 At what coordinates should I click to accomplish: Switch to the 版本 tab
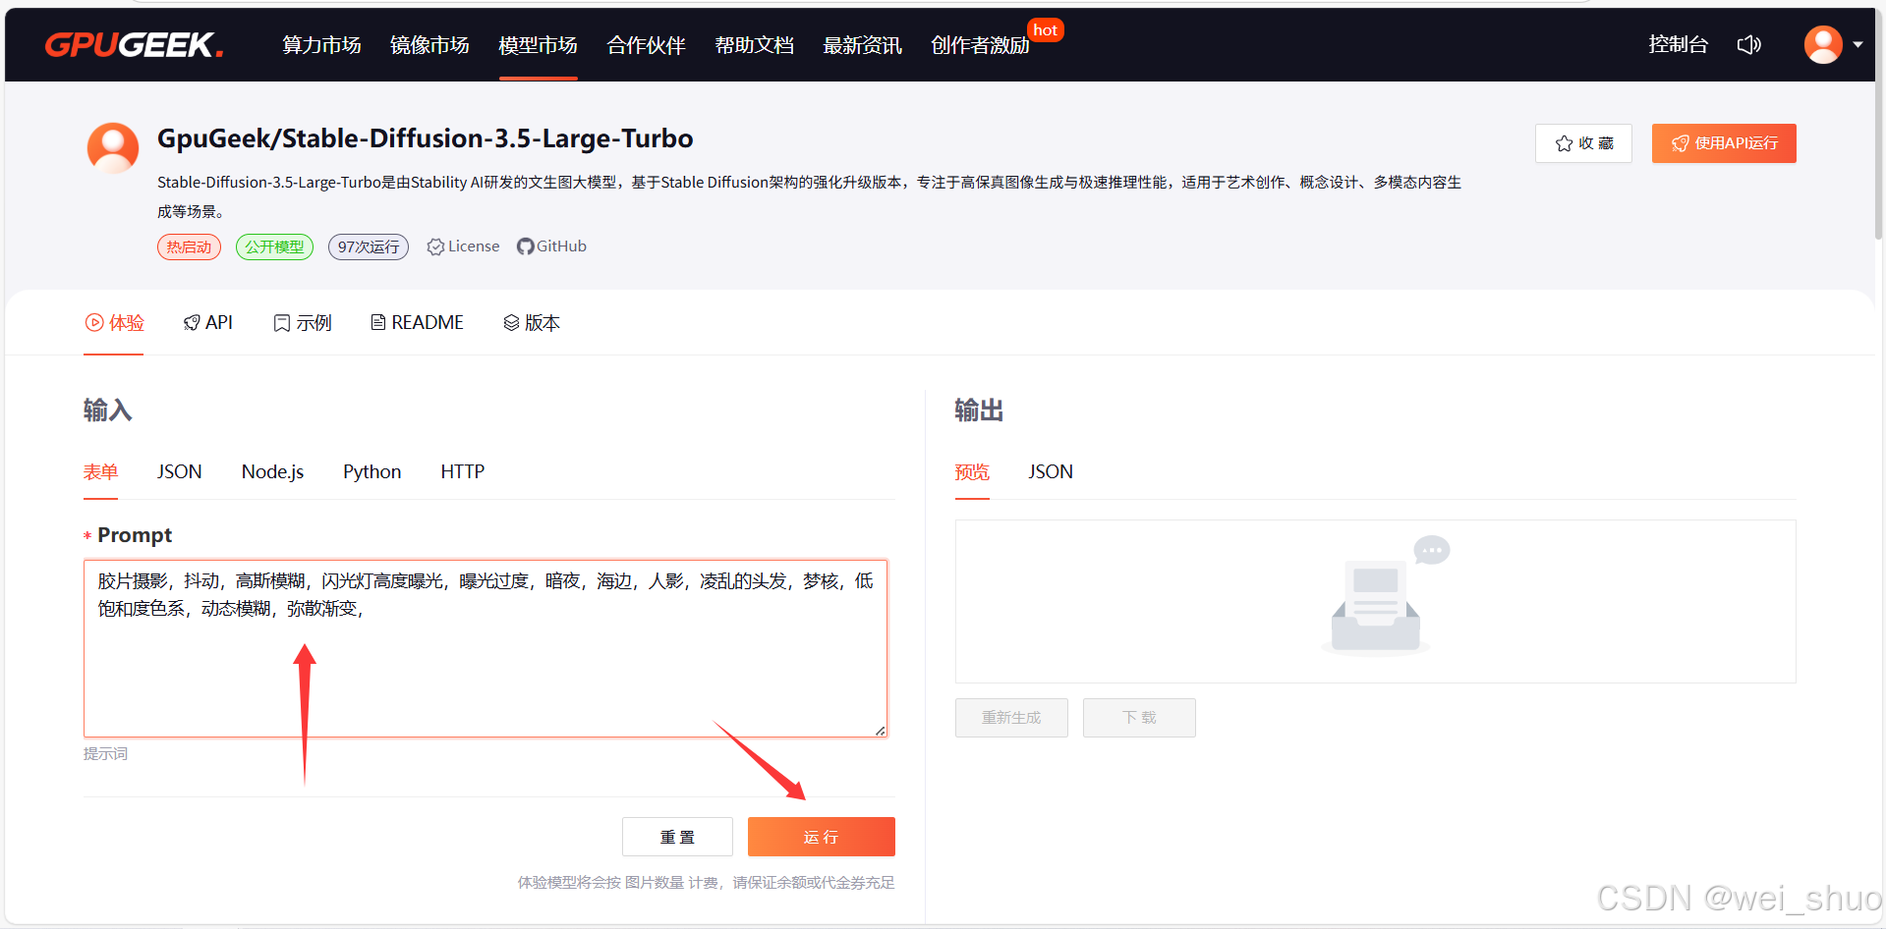532,322
